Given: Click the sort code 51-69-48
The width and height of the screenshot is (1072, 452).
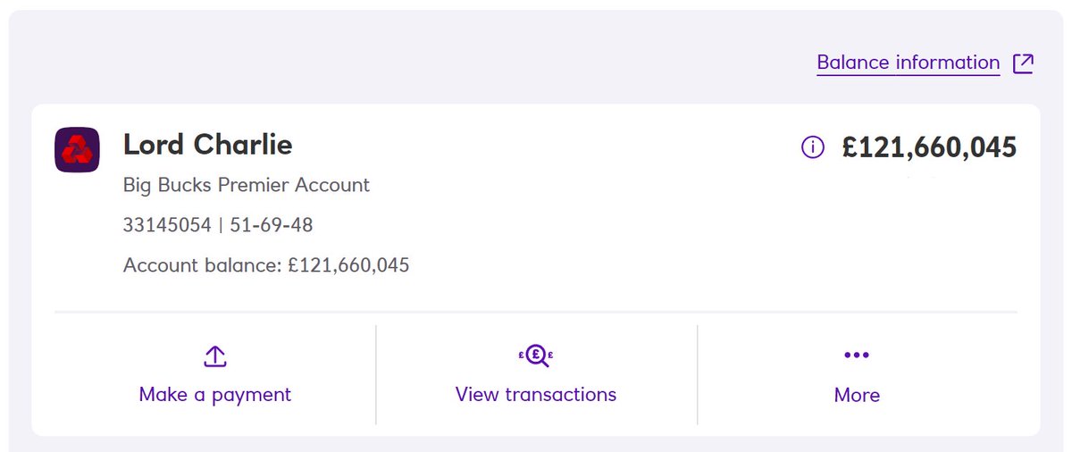Looking at the screenshot, I should pos(272,225).
